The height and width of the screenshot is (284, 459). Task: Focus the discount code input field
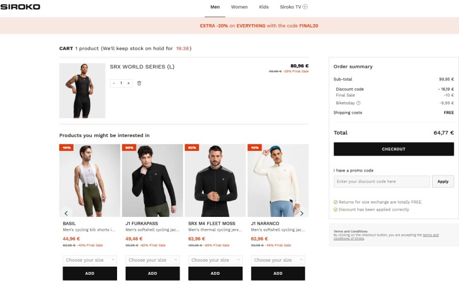pos(382,181)
